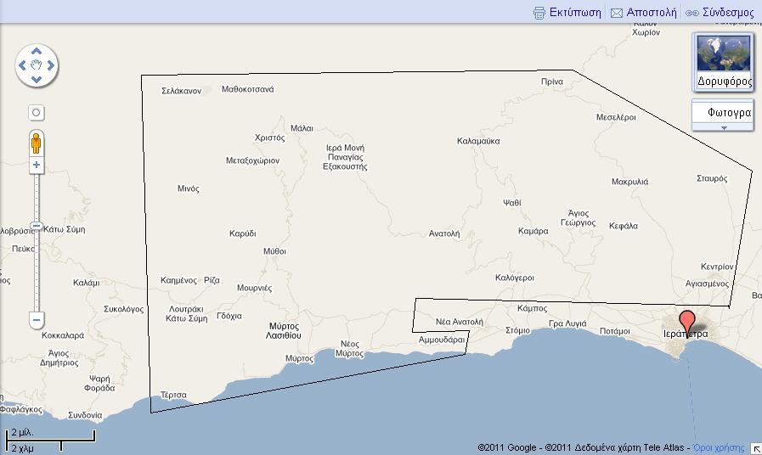
Task: Click the Σελάκανον place label
Action: coord(181,91)
